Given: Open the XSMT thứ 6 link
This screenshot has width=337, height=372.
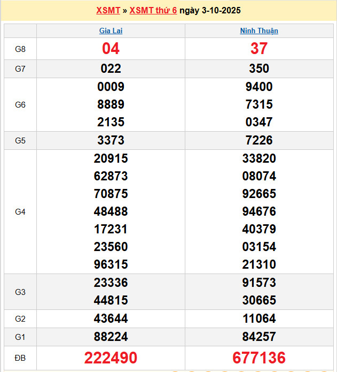Looking at the screenshot, I should (153, 11).
